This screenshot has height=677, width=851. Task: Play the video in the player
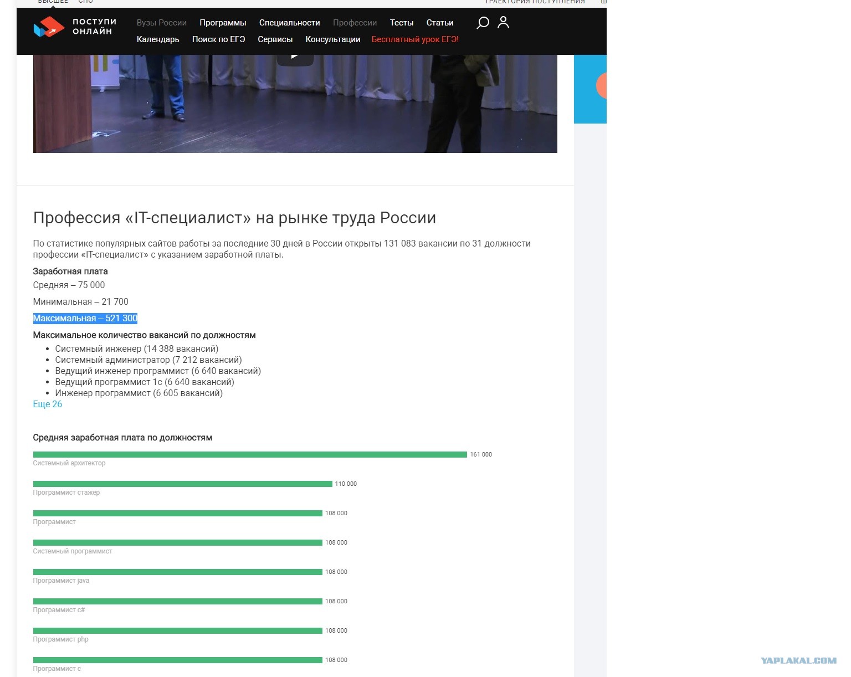pos(295,57)
